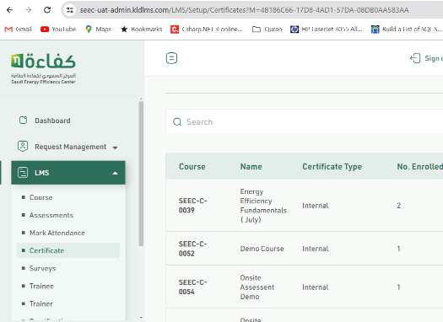Click the Demo Course name cell
The height and width of the screenshot is (322, 443).
[x=262, y=249]
